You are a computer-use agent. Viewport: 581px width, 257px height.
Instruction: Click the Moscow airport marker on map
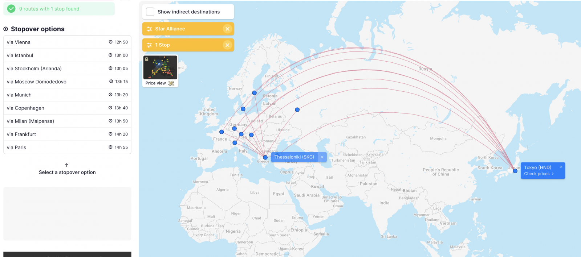[x=297, y=110]
